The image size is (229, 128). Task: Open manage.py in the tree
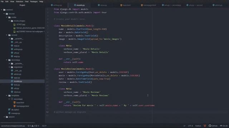(16, 113)
